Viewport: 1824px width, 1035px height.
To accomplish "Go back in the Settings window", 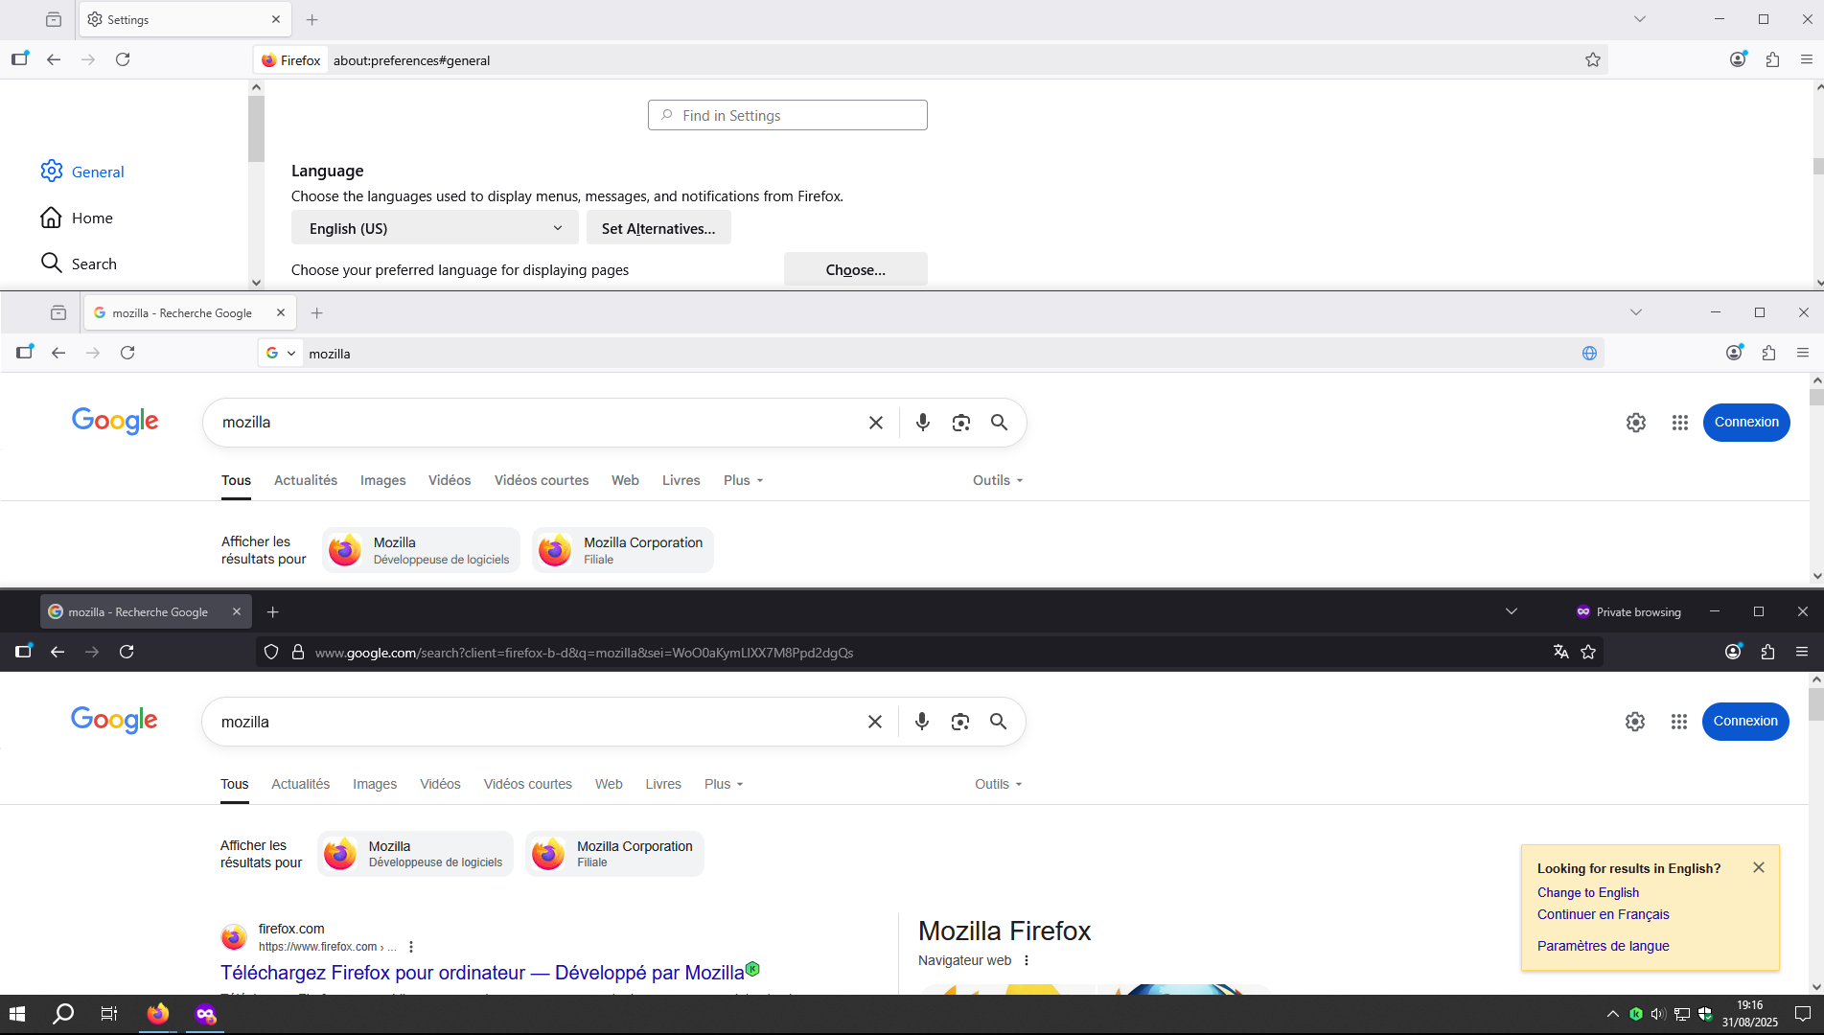I will click(x=54, y=59).
